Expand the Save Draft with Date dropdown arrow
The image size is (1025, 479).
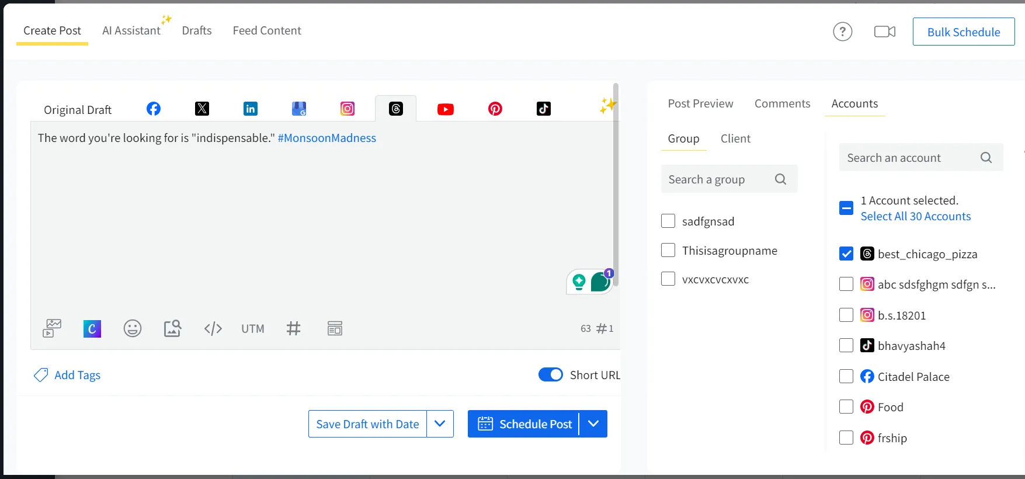[x=440, y=424]
